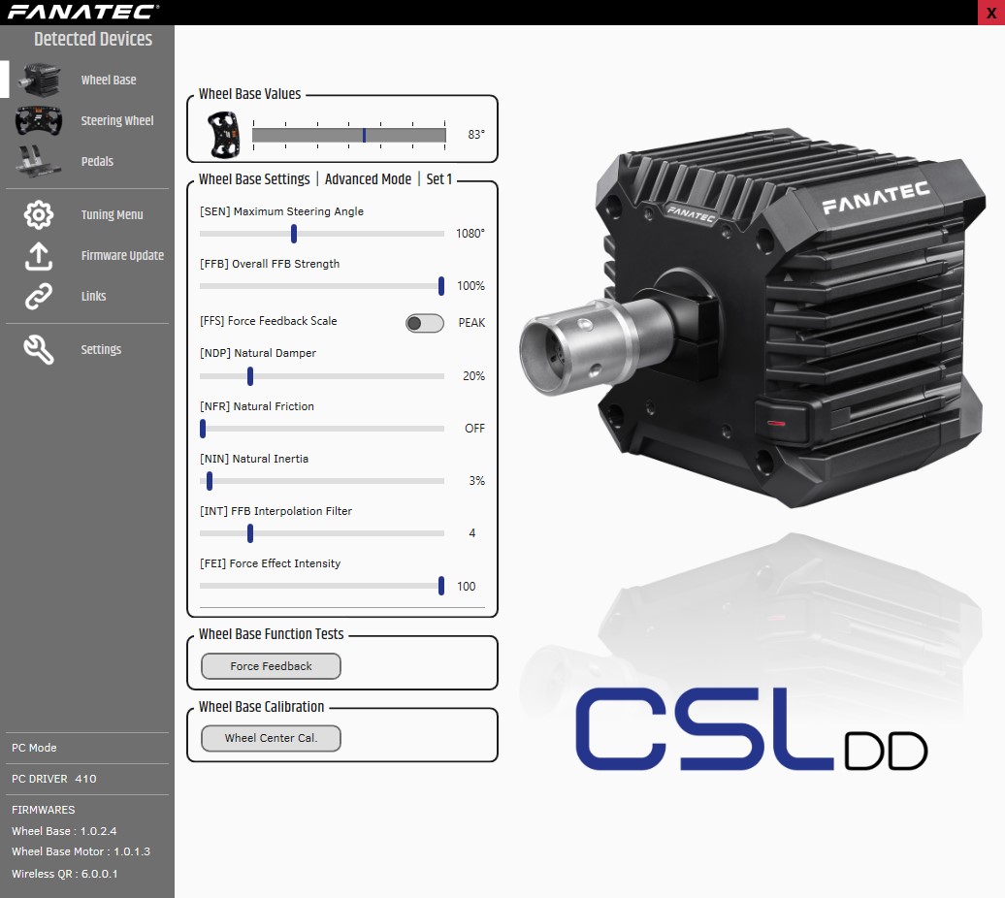Screen dimensions: 1005x898
Task: Open the Settings wrench section
Action: pos(101,349)
